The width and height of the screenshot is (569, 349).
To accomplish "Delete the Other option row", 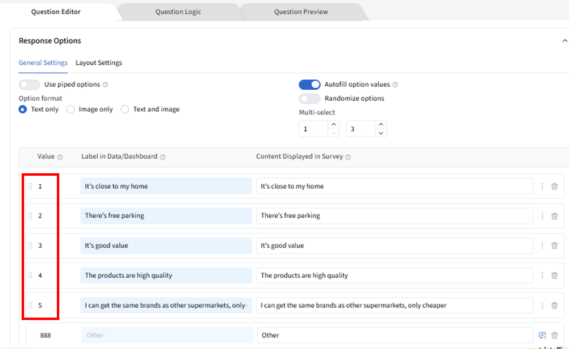I will click(x=554, y=336).
